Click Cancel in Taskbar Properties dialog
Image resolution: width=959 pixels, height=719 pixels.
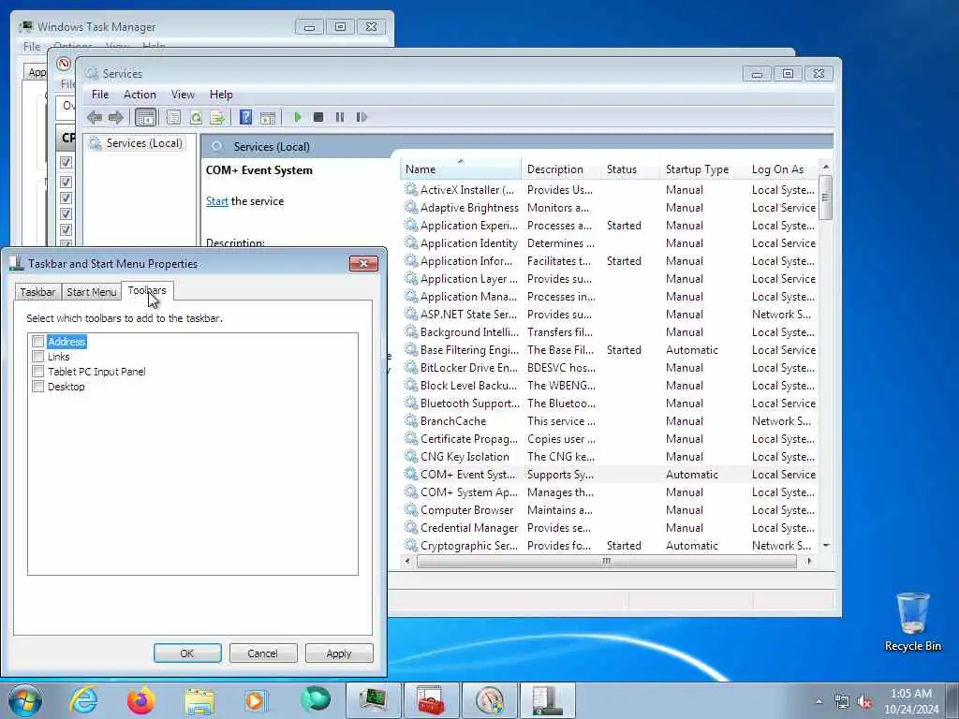tap(262, 653)
